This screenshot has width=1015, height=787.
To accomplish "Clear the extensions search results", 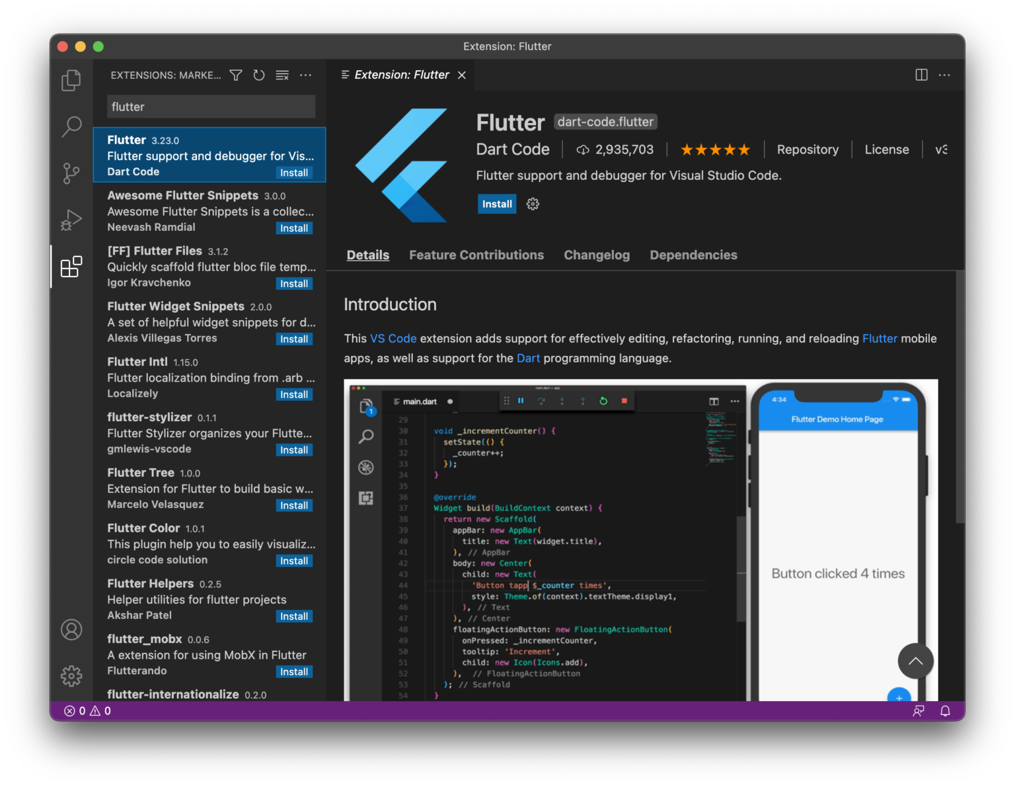I will tap(282, 75).
